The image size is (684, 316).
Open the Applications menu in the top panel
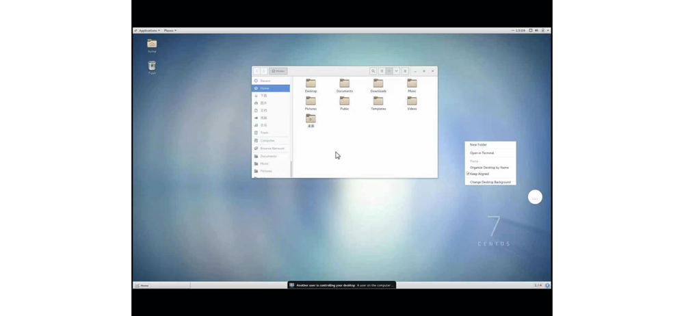(x=148, y=31)
